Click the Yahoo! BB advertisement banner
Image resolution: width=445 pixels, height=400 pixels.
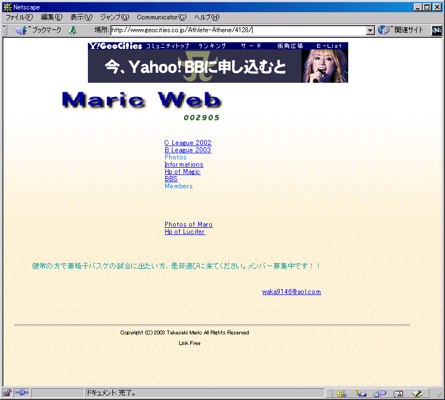[218, 66]
